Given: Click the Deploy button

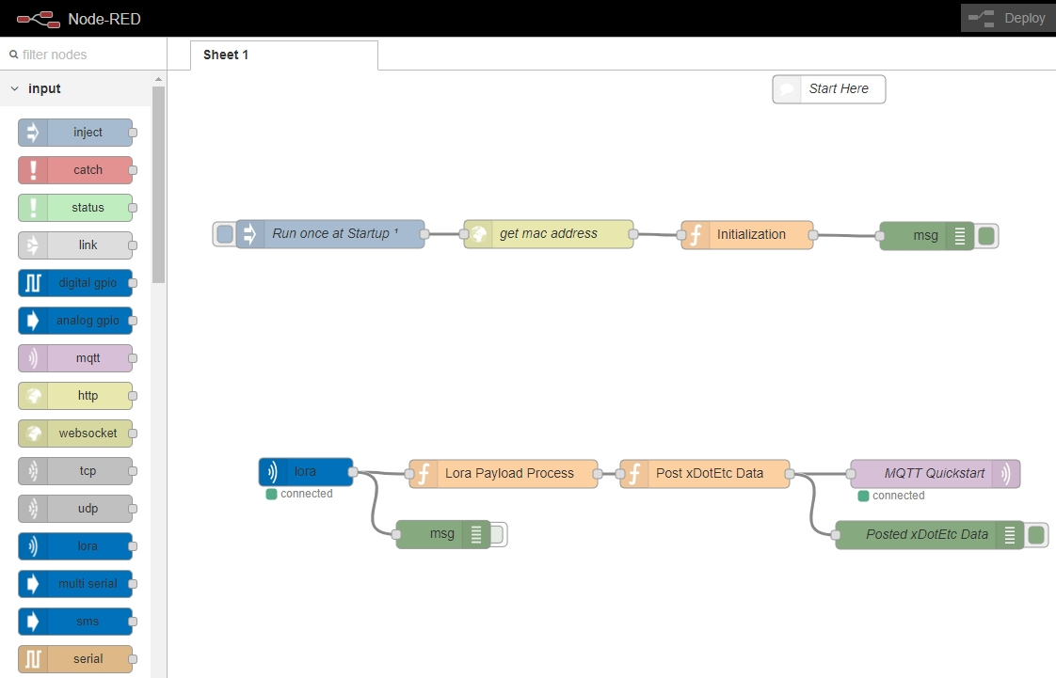Looking at the screenshot, I should tap(1008, 18).
